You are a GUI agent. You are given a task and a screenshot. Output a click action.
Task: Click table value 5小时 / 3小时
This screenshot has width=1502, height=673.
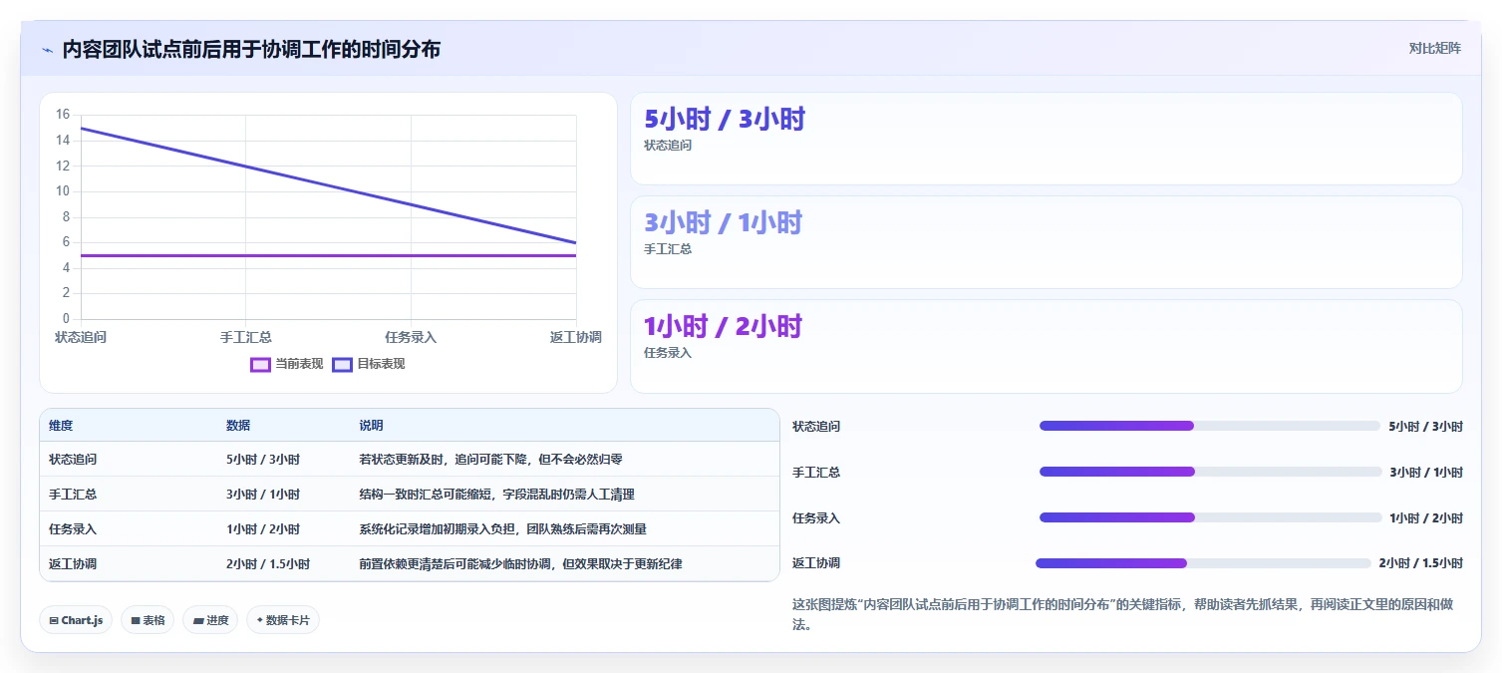click(263, 460)
